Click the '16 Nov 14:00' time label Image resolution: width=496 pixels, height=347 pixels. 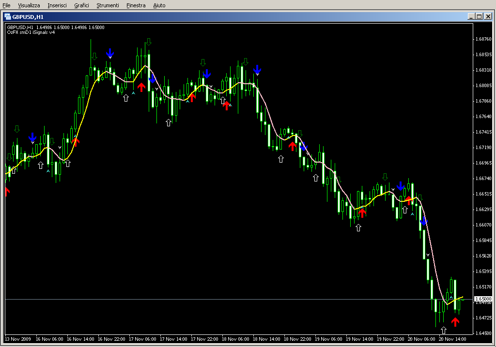[x=80, y=339]
